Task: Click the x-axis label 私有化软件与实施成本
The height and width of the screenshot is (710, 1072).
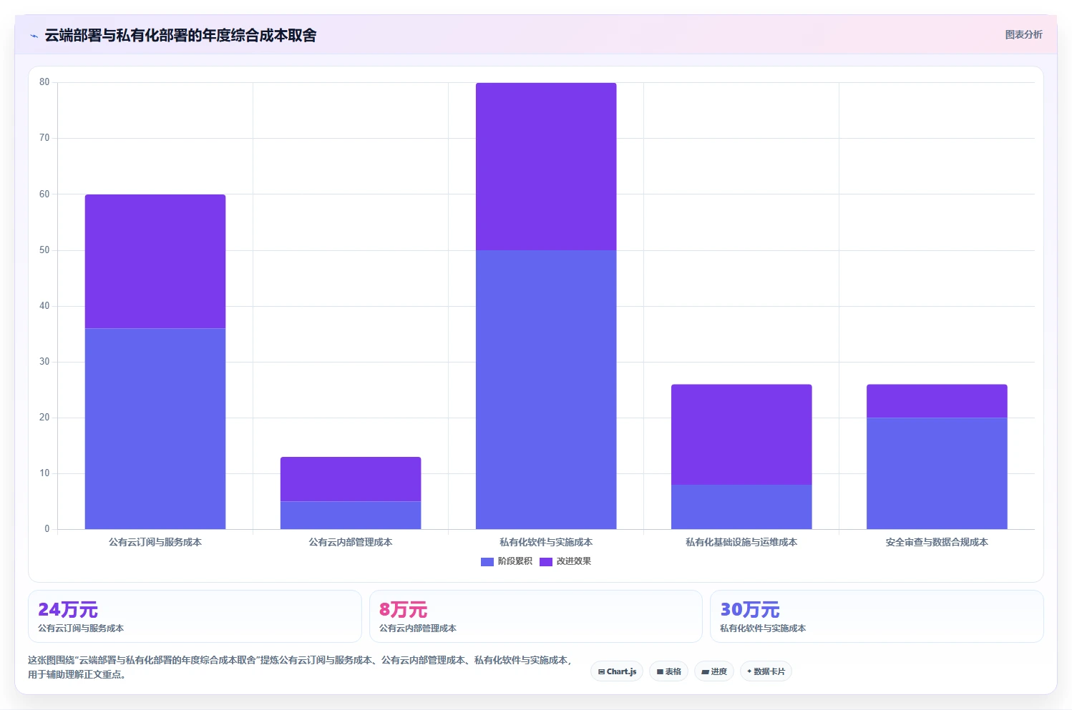Action: [x=546, y=542]
